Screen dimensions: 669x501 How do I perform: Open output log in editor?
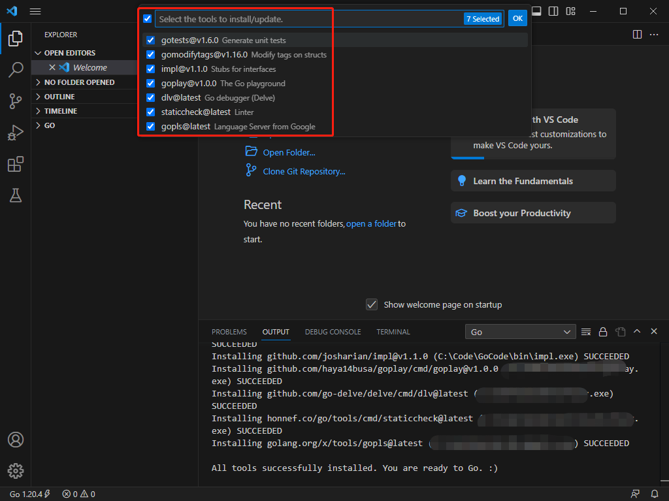(620, 332)
